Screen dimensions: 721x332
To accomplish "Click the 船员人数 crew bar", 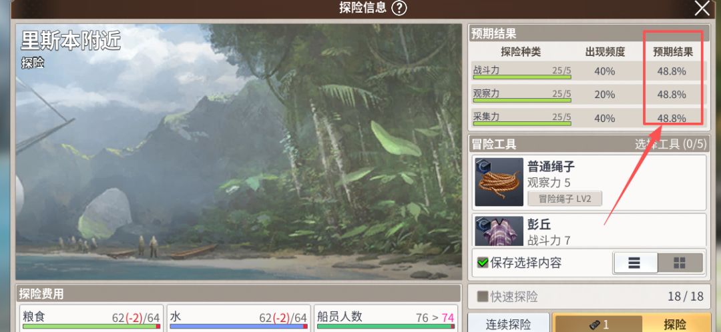I will [x=385, y=327].
